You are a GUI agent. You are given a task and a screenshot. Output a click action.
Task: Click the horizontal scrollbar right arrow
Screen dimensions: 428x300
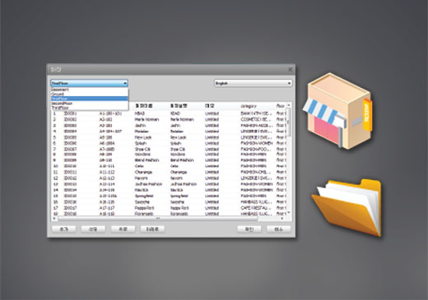[282, 219]
